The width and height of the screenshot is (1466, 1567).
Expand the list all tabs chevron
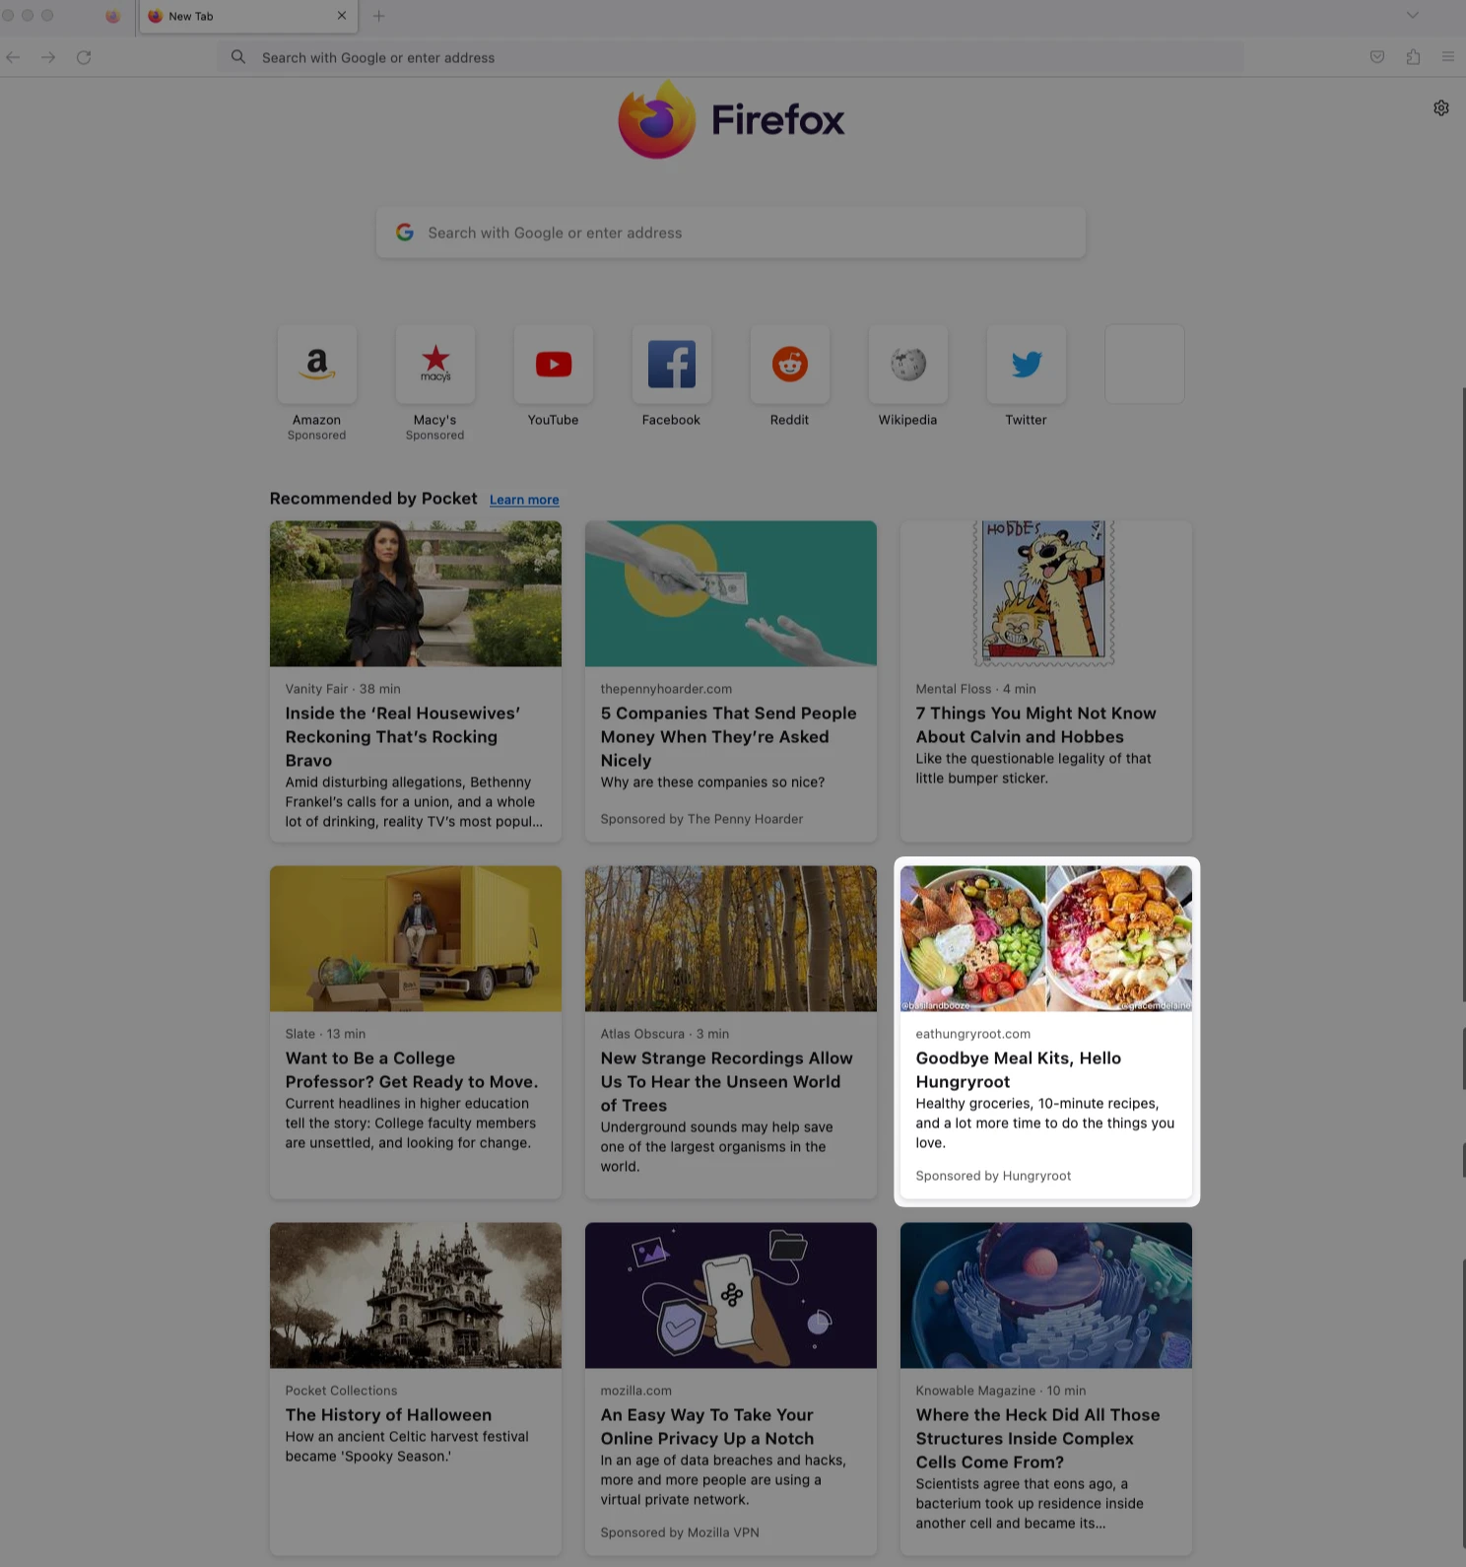pyautogui.click(x=1413, y=16)
